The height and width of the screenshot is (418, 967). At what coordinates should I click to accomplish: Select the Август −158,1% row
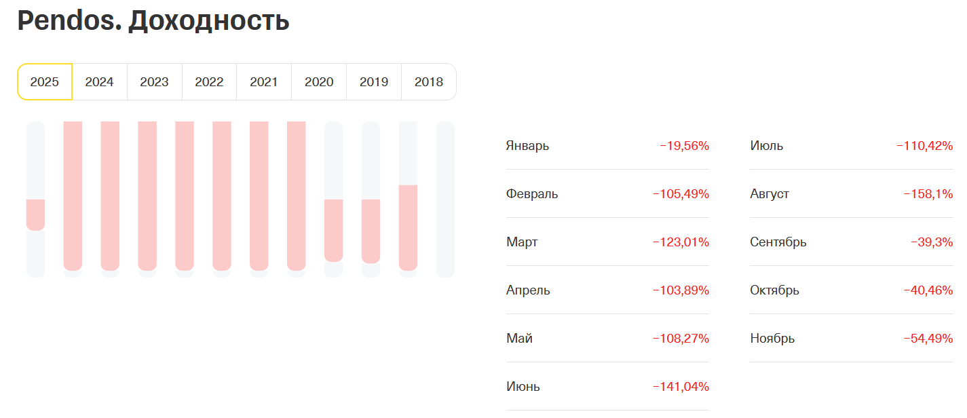click(851, 194)
